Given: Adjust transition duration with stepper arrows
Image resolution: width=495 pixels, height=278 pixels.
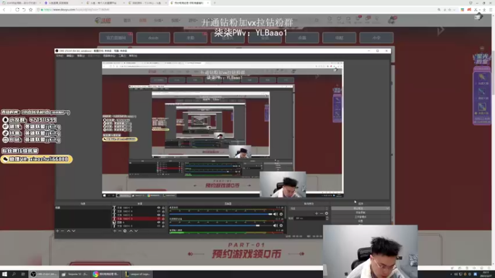Looking at the screenshot, I should click(327, 218).
